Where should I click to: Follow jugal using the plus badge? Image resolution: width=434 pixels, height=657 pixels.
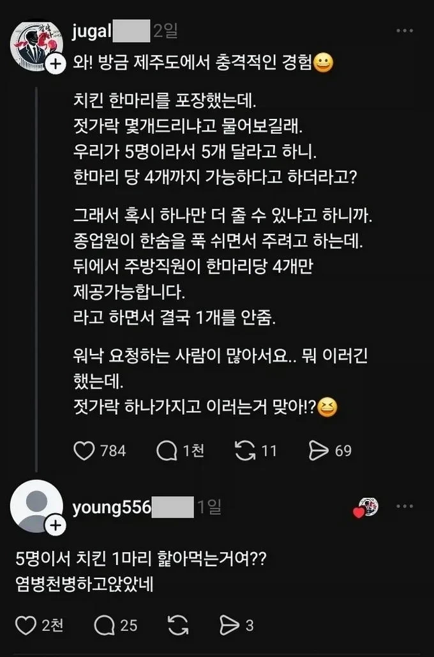pos(56,64)
